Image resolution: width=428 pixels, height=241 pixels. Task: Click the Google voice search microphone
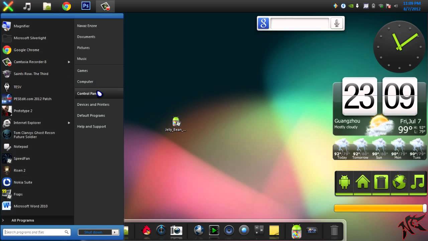tap(337, 23)
